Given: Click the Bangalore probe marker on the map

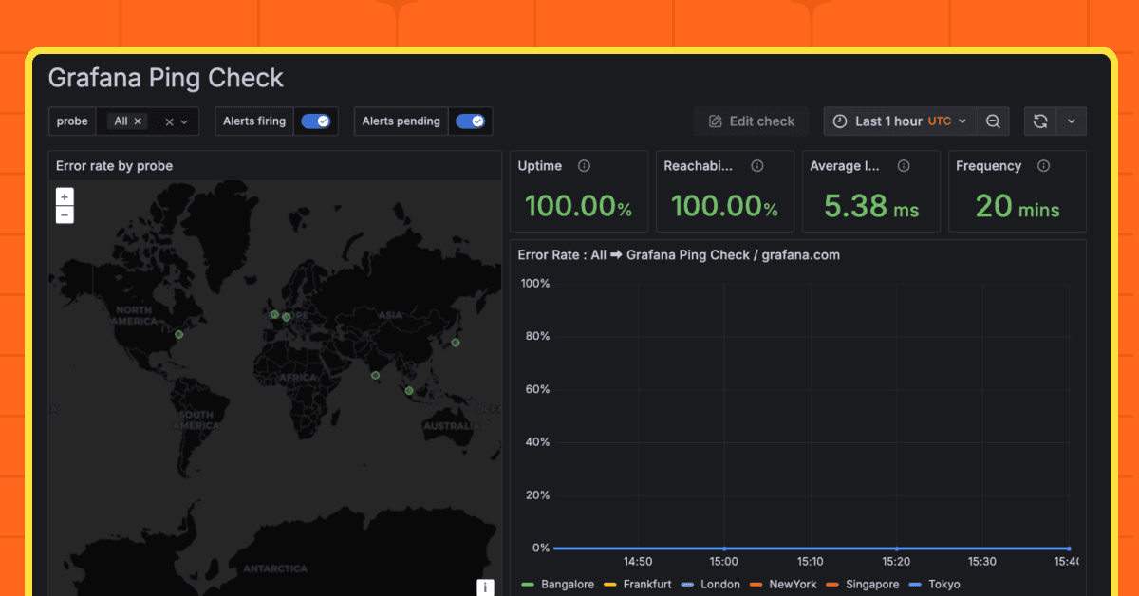Looking at the screenshot, I should [x=375, y=375].
